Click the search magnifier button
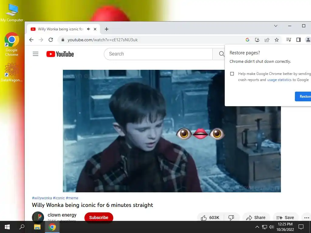311x233 pixels. [221, 54]
